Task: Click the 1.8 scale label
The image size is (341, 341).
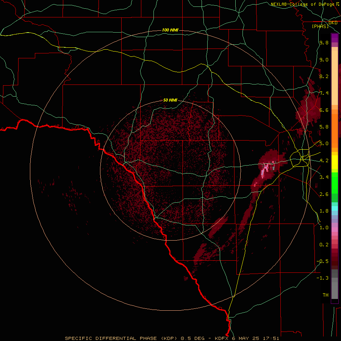Action: pos(324,211)
